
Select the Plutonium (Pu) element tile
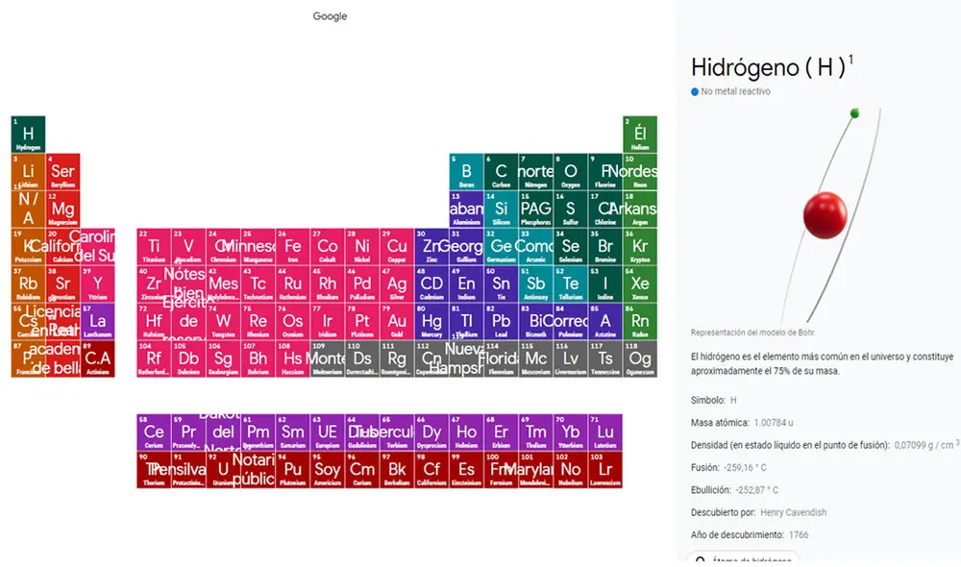(x=293, y=470)
